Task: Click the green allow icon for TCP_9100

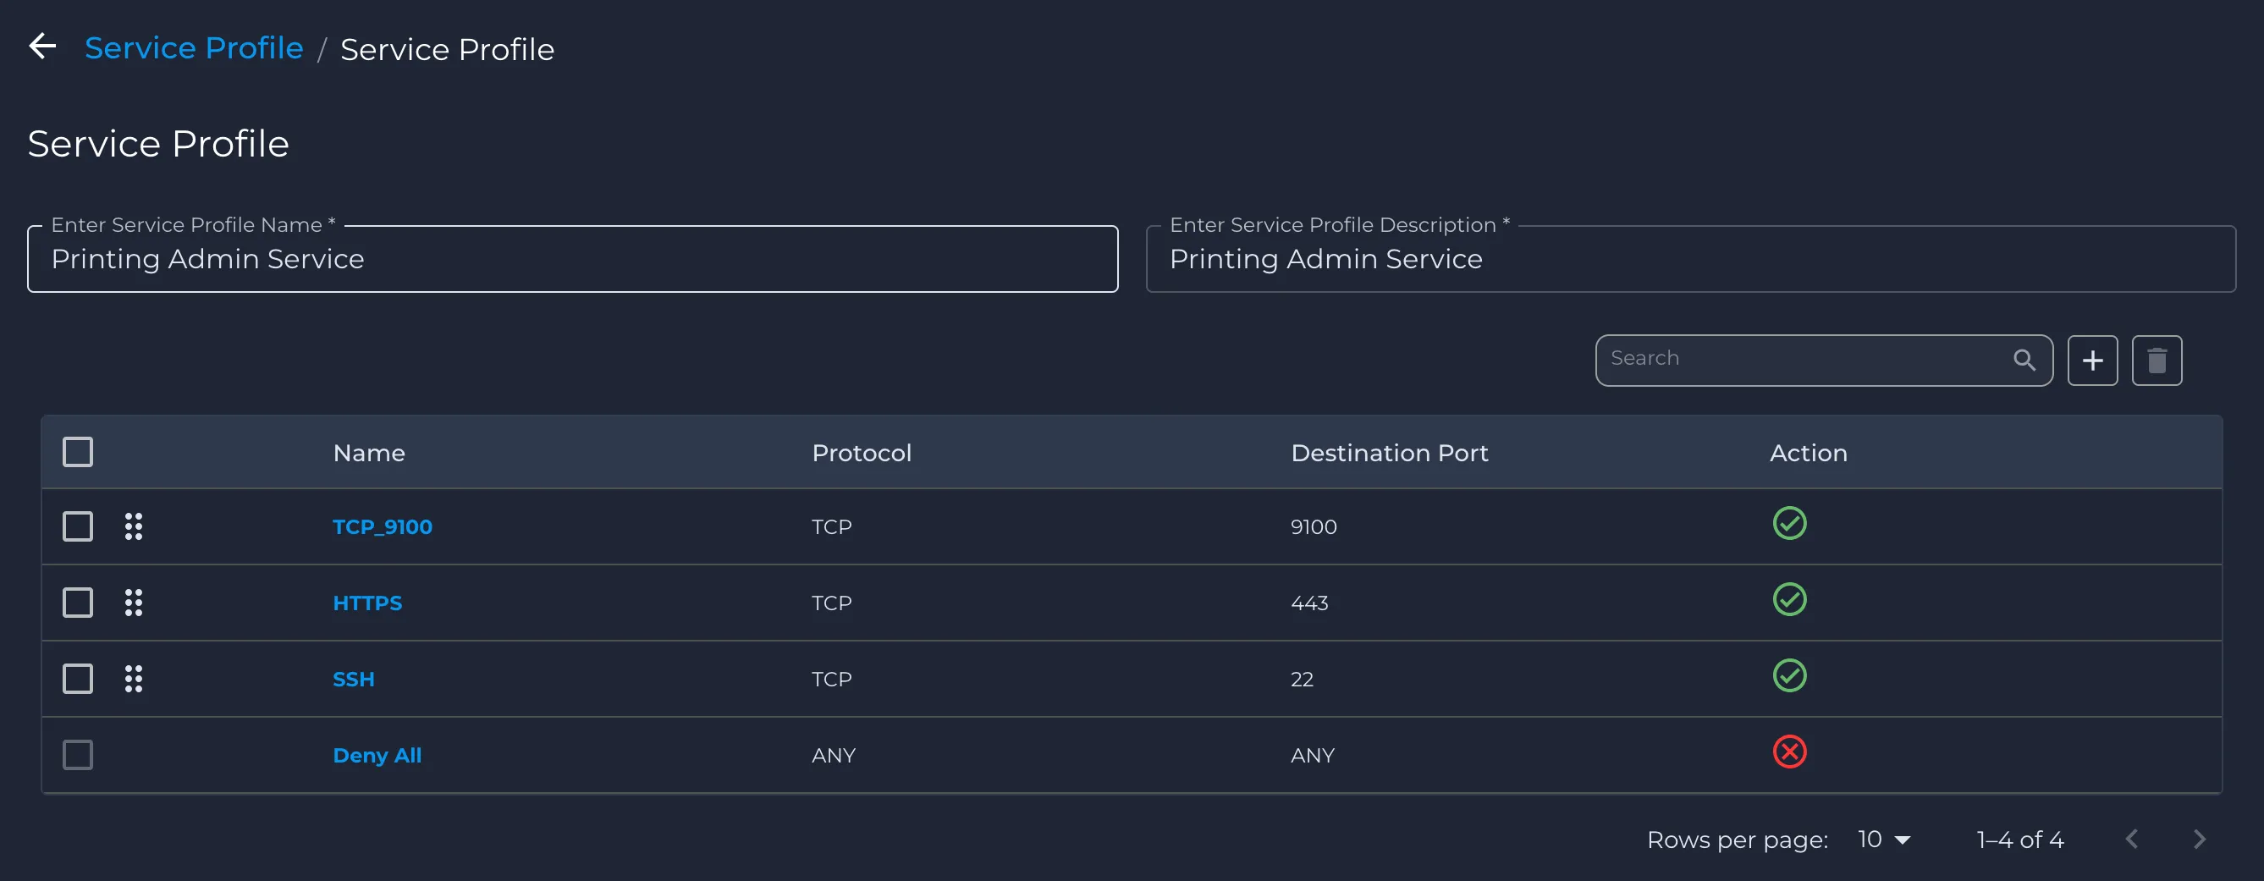Action: (1789, 524)
